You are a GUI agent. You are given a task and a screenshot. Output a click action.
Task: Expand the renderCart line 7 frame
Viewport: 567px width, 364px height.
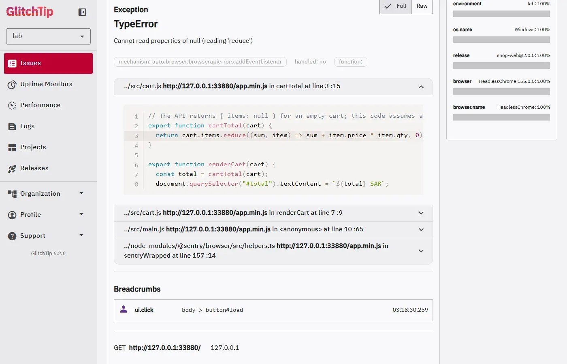pyautogui.click(x=273, y=213)
